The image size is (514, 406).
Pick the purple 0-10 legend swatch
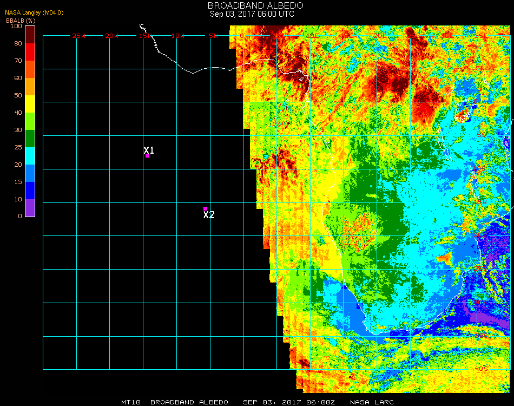(30, 208)
